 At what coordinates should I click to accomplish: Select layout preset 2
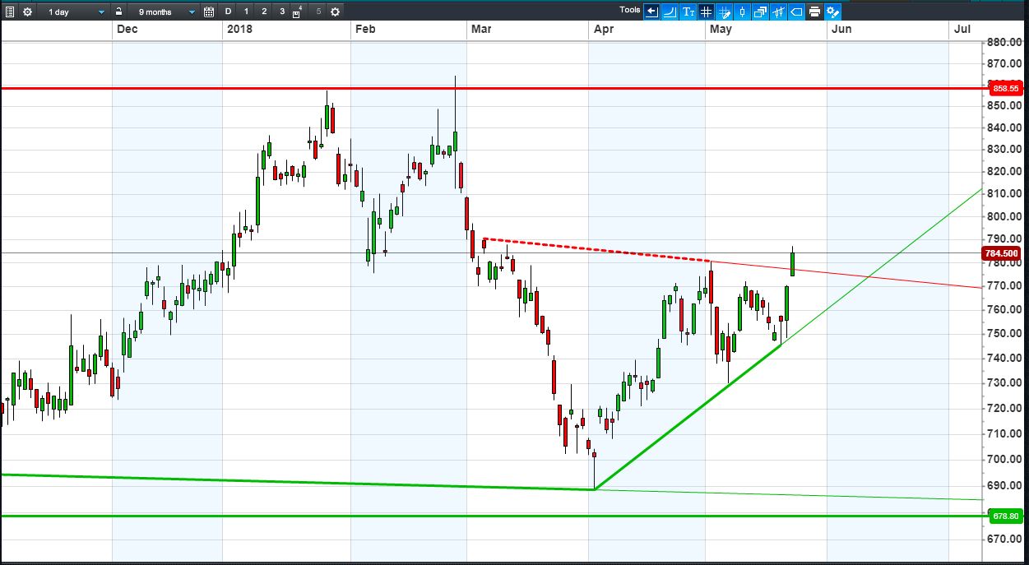(264, 12)
